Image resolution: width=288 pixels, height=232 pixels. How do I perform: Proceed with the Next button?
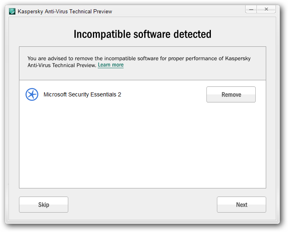click(x=242, y=205)
